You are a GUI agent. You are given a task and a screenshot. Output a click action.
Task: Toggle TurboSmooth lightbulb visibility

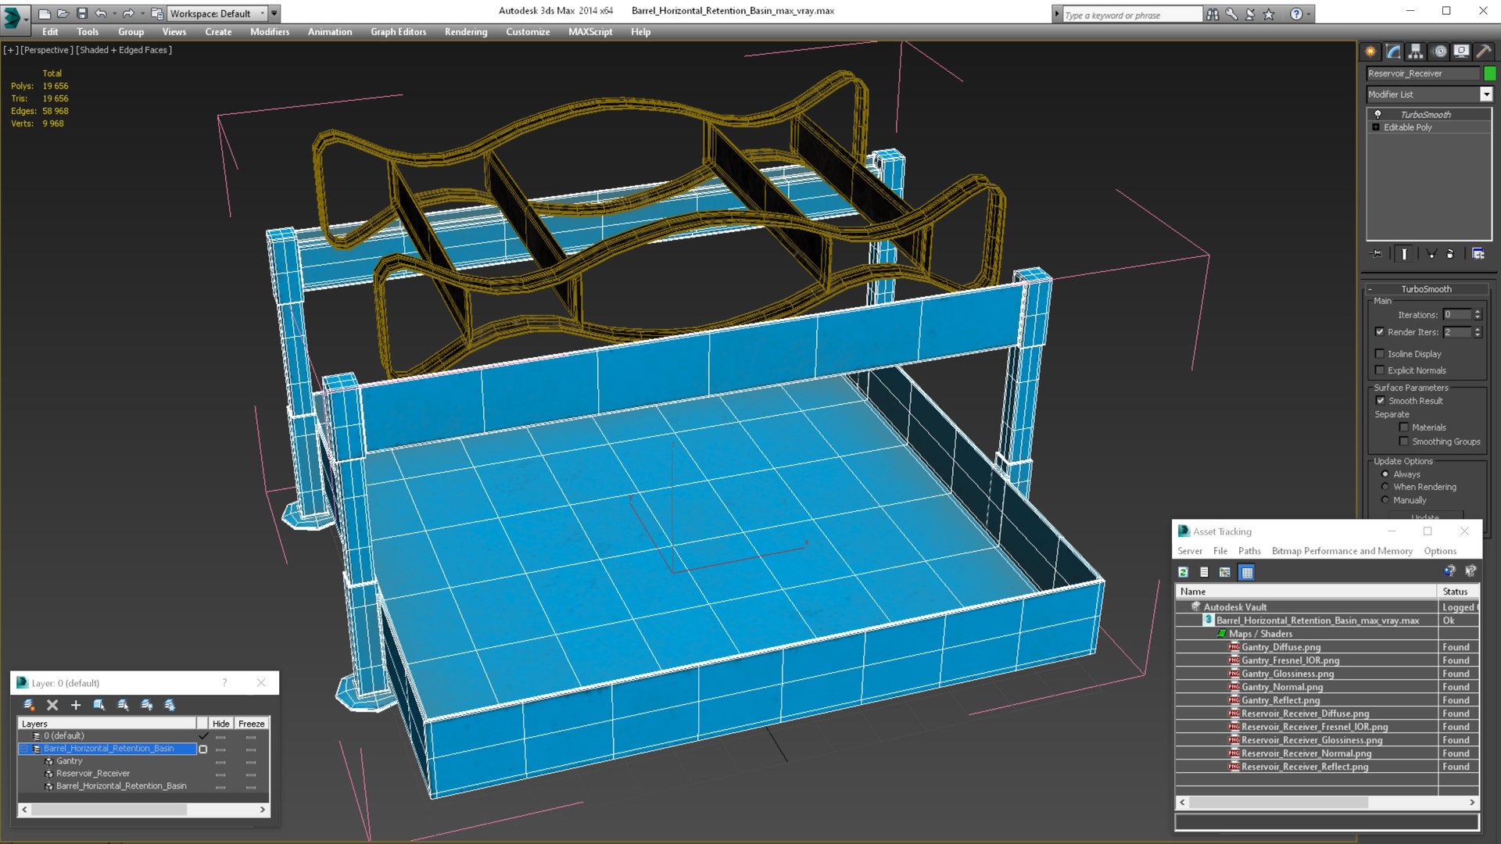pyautogui.click(x=1377, y=114)
